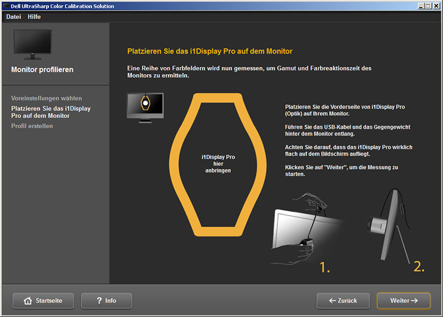The width and height of the screenshot is (443, 317).
Task: Select the Profil erstellen step
Action: click(x=32, y=126)
